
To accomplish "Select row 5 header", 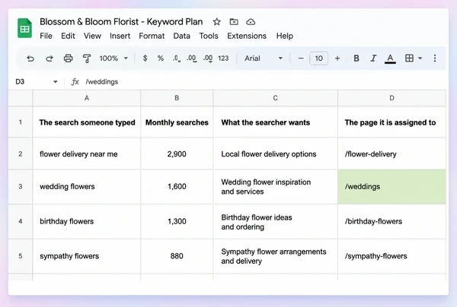I will pyautogui.click(x=21, y=256).
